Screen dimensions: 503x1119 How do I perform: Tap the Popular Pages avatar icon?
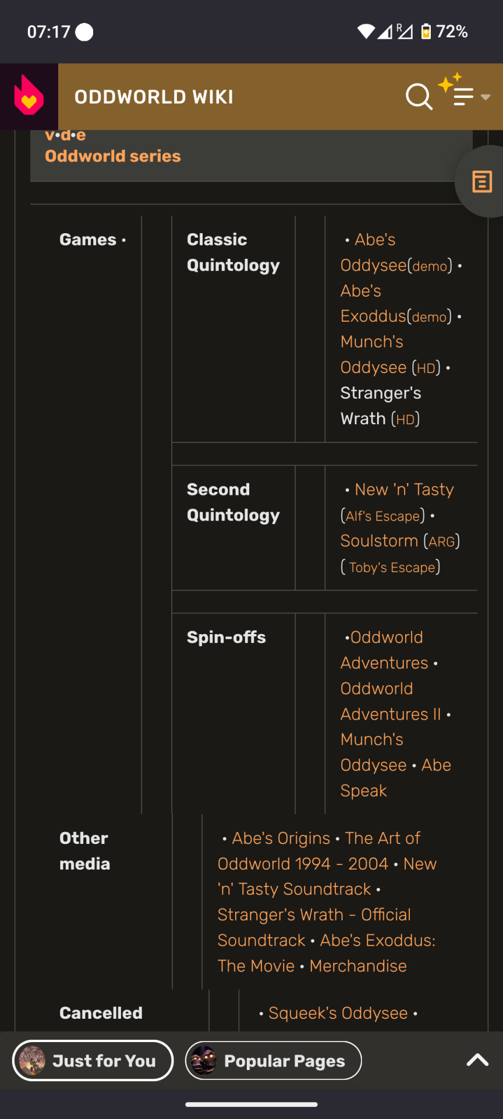(x=204, y=1061)
